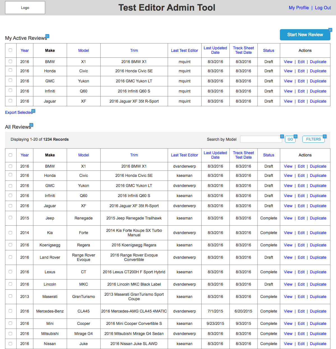Duplicate the BMW X1 review in My Active Reviews
Image resolution: width=336 pixels, height=349 pixels.
coord(318,62)
